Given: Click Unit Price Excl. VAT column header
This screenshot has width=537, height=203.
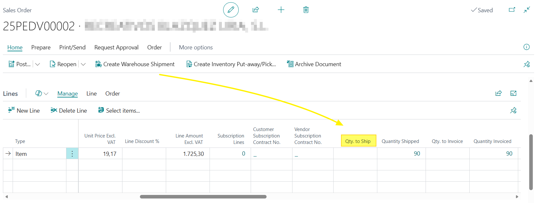Looking at the screenshot, I should click(x=100, y=139).
